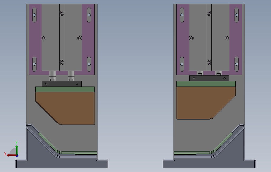271x172 pixels.
Task: Select the left piston rod of the left assembly
Action: coord(52,76)
